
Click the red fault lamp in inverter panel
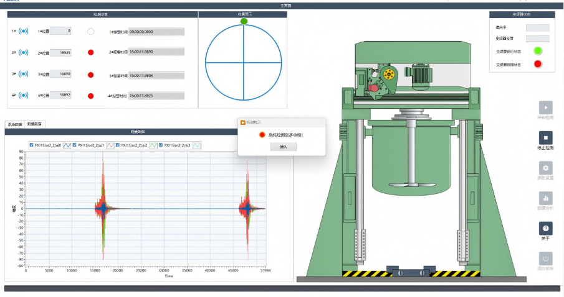pos(537,64)
